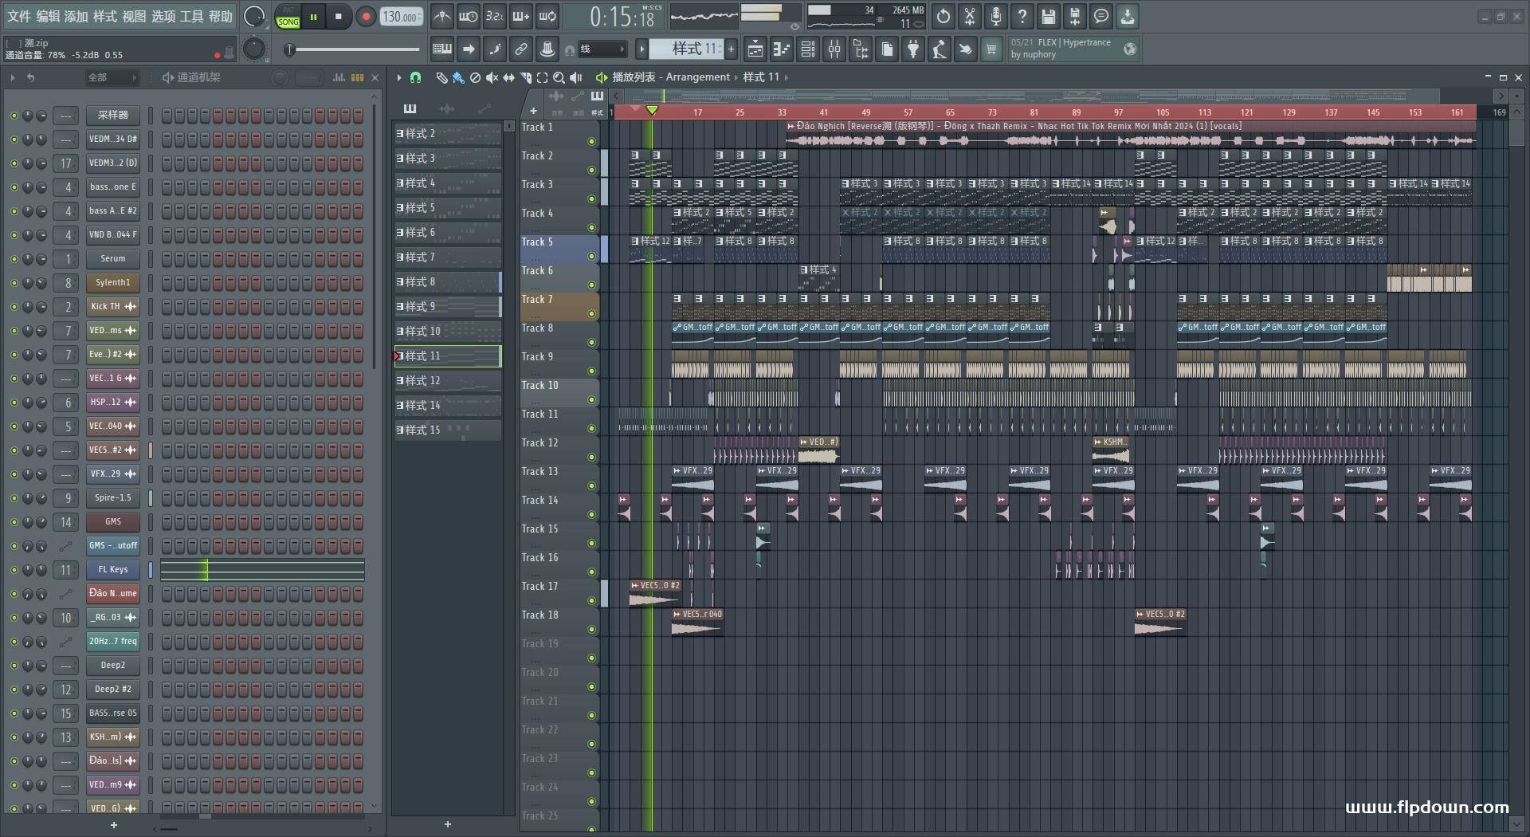Viewport: 1530px width, 837px height.
Task: Open the channel rack view icon
Action: (x=808, y=49)
